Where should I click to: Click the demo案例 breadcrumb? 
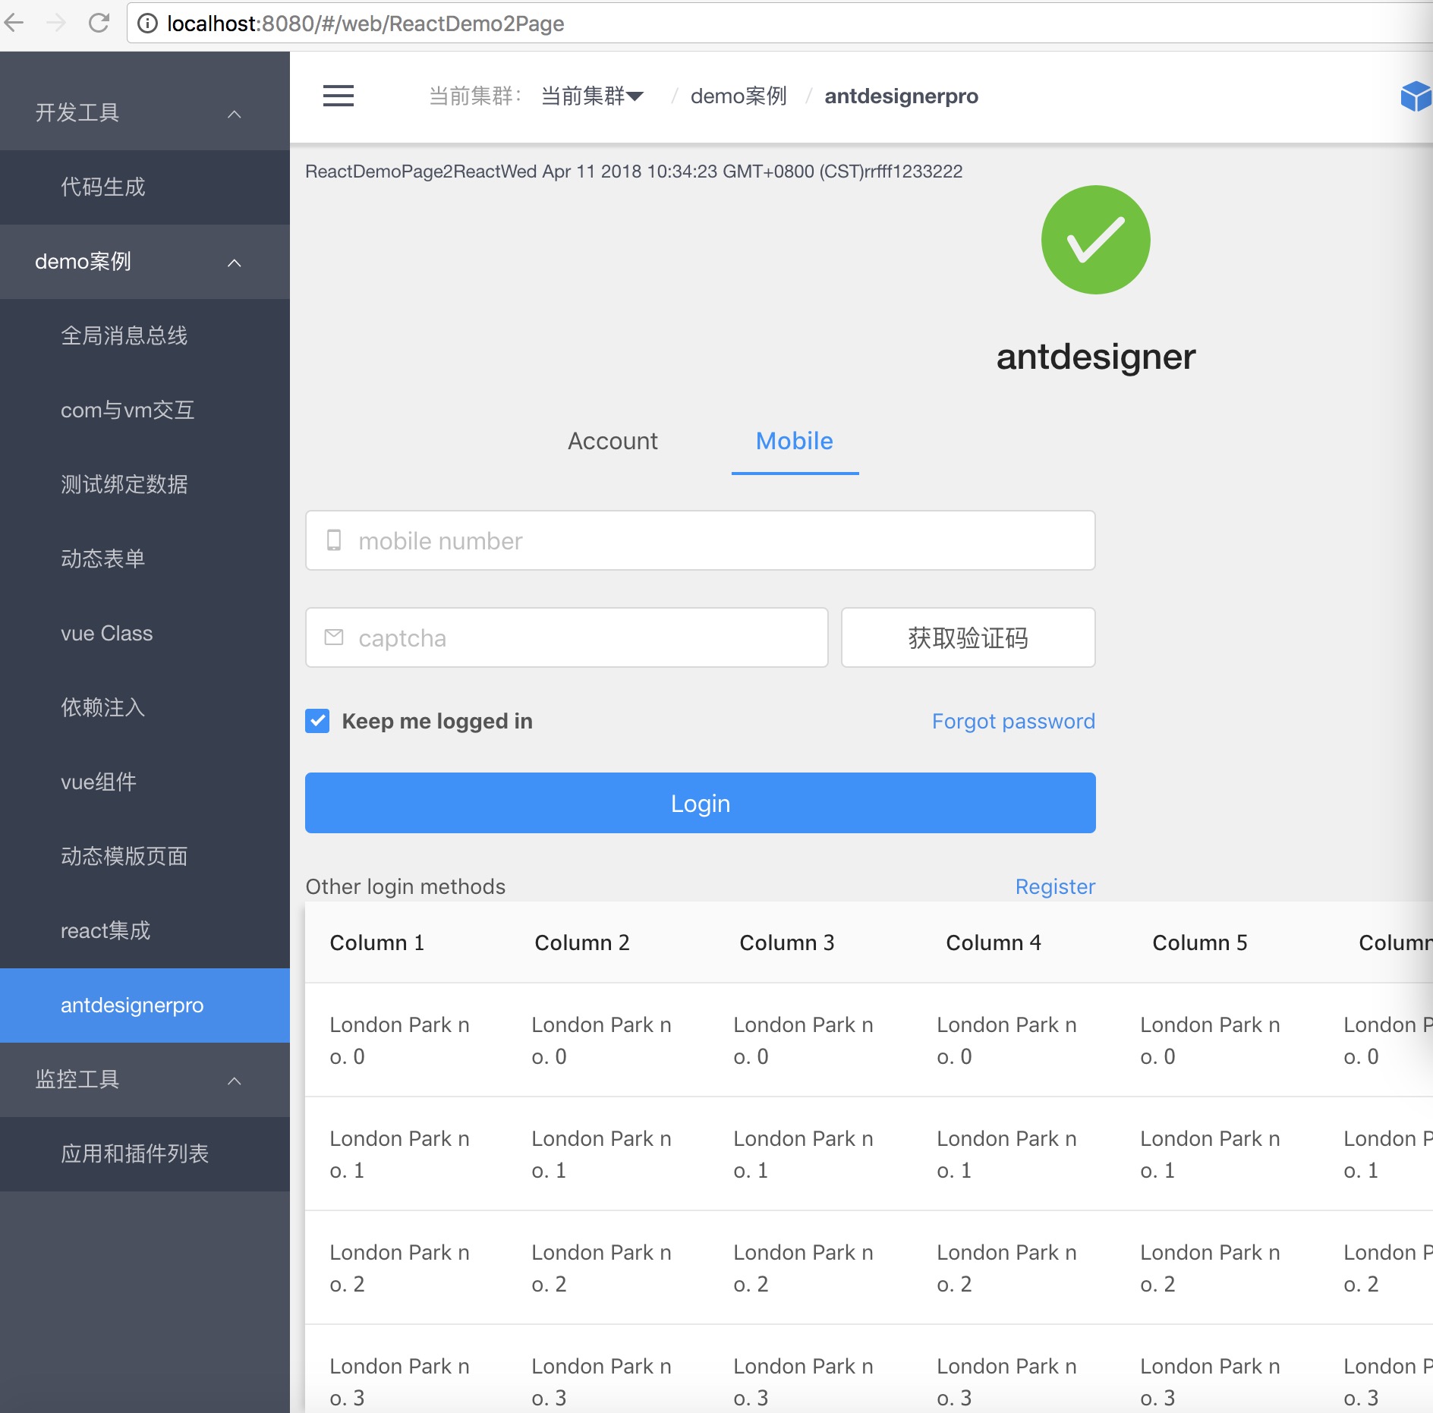pyautogui.click(x=739, y=96)
